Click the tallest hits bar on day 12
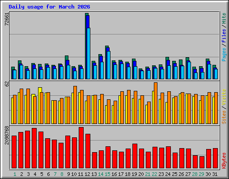Image resolution: width=229 pixels, height=179 pixels. [x=86, y=46]
